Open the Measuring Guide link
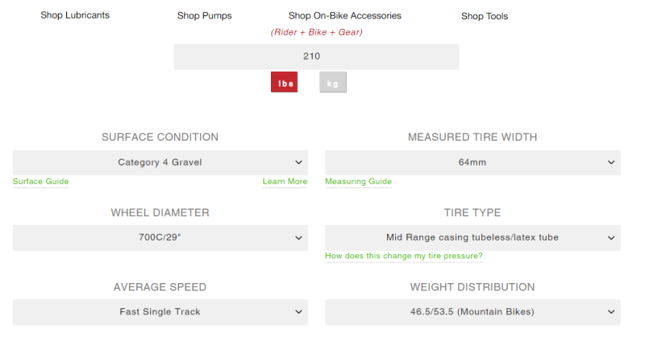645x337 pixels. 358,182
